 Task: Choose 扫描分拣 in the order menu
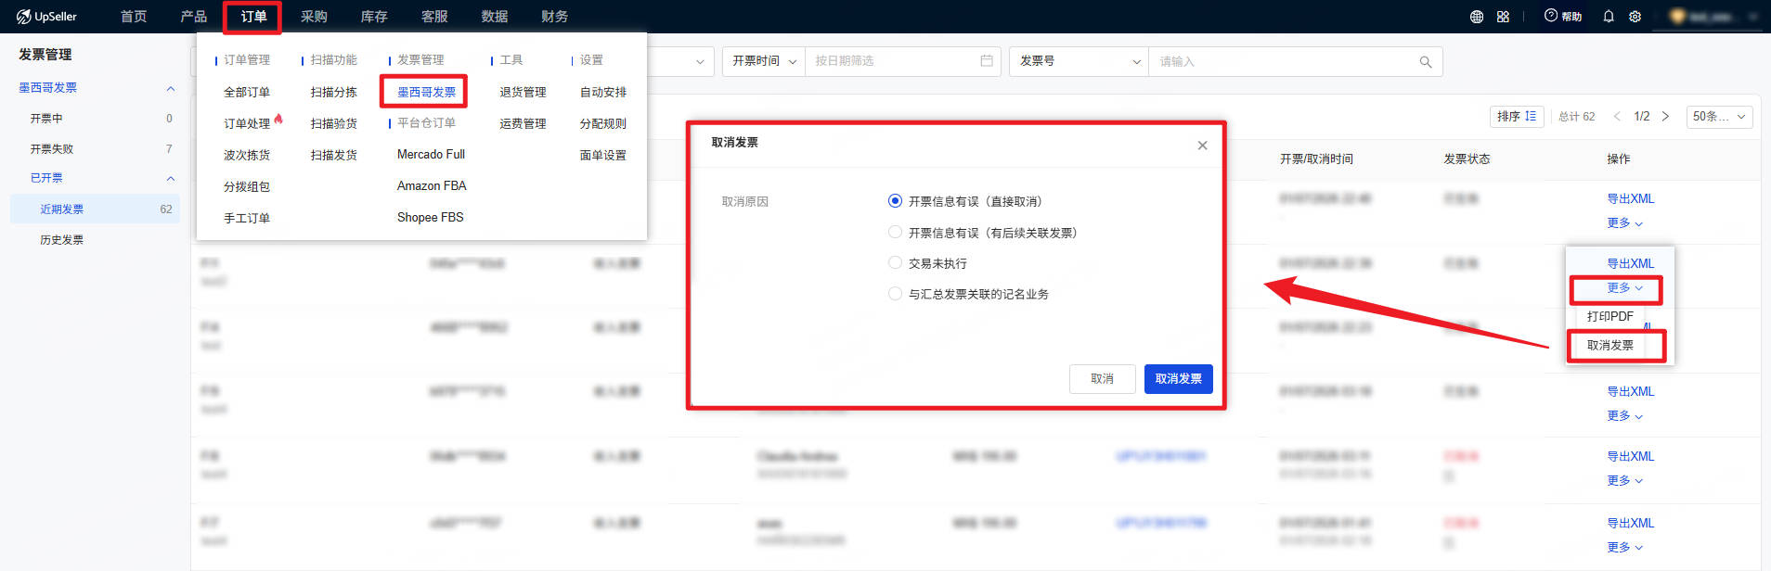click(333, 93)
